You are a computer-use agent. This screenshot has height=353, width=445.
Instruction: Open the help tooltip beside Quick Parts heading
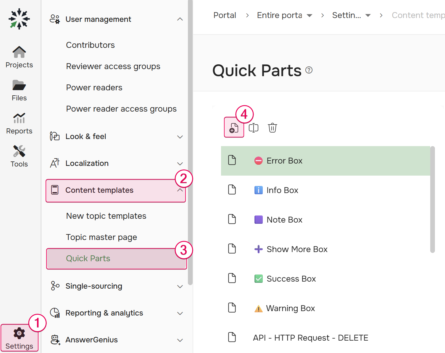309,70
